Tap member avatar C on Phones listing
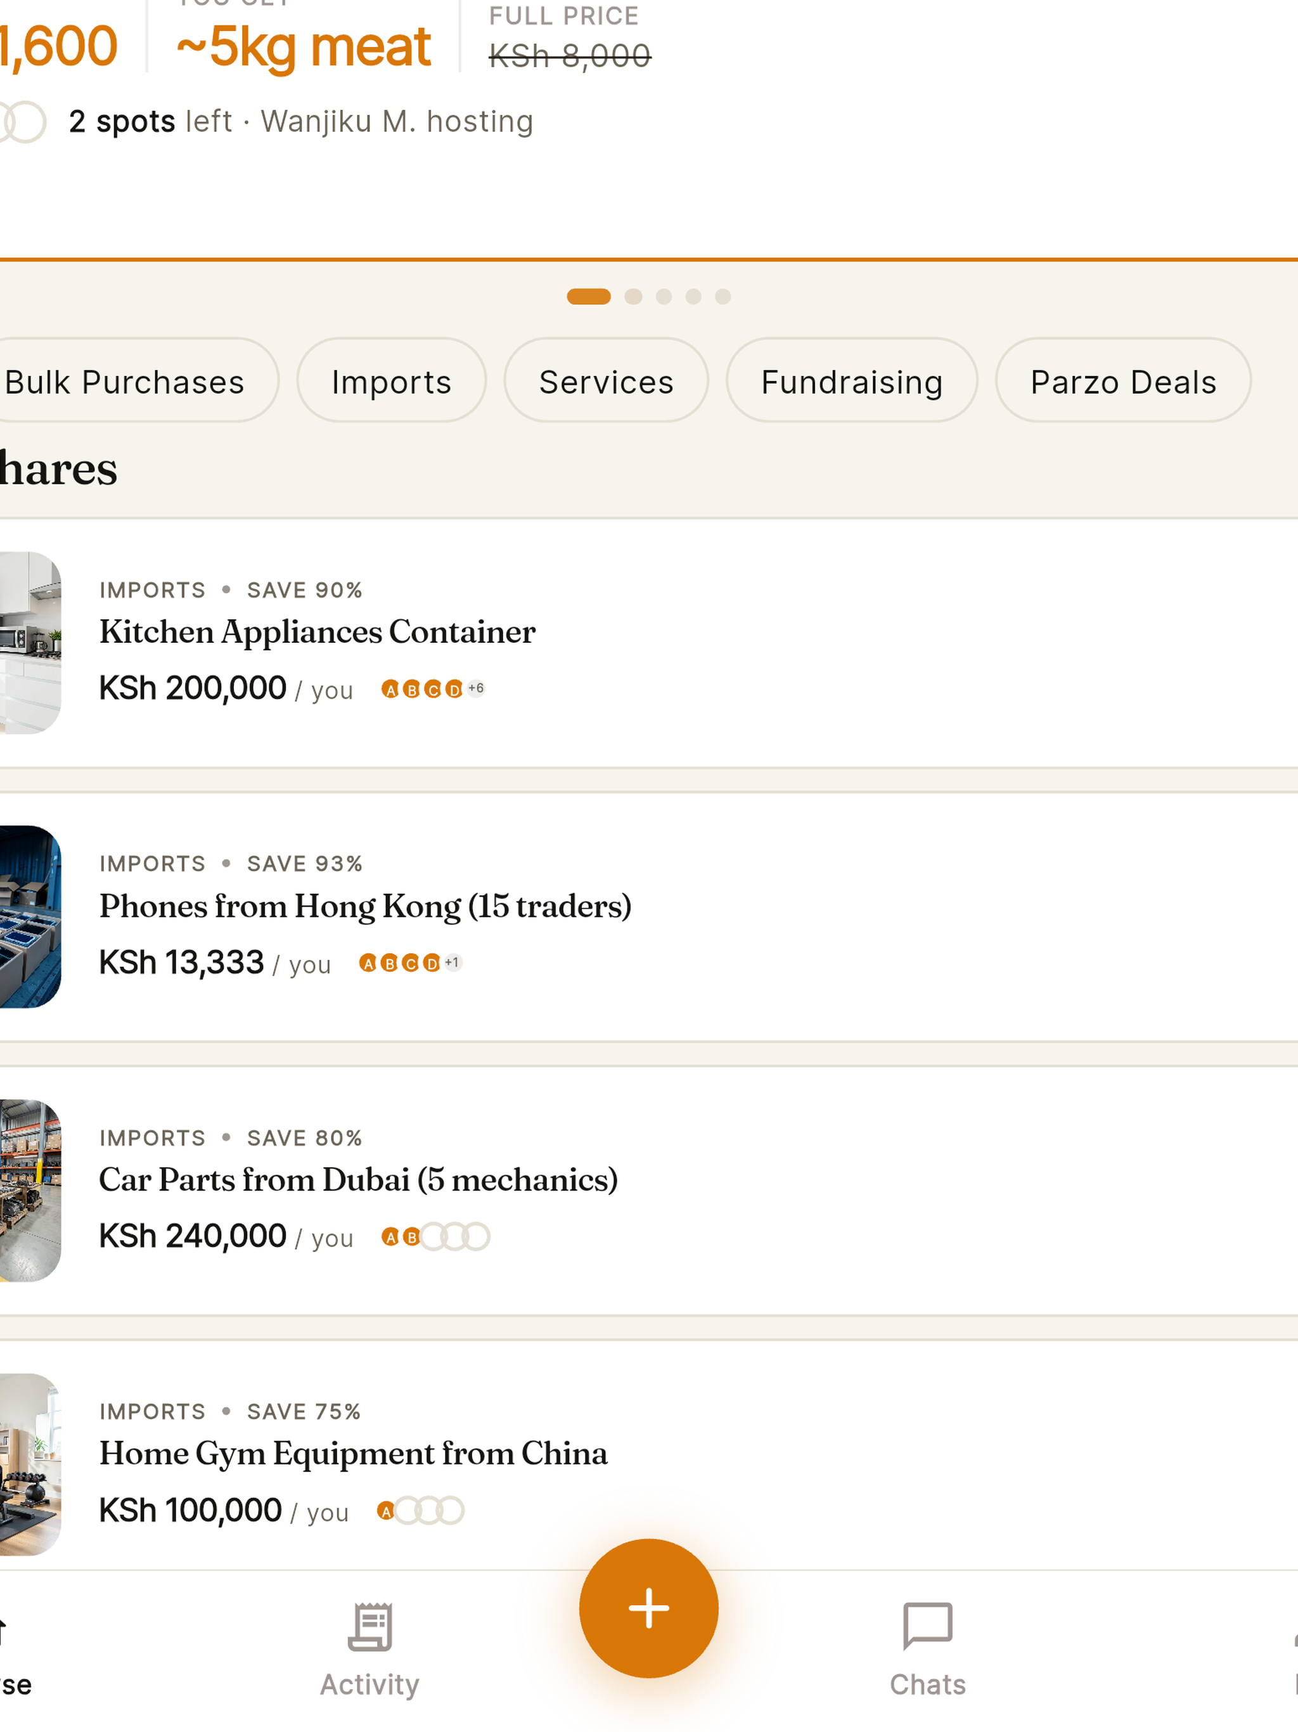Image resolution: width=1298 pixels, height=1732 pixels. (410, 964)
